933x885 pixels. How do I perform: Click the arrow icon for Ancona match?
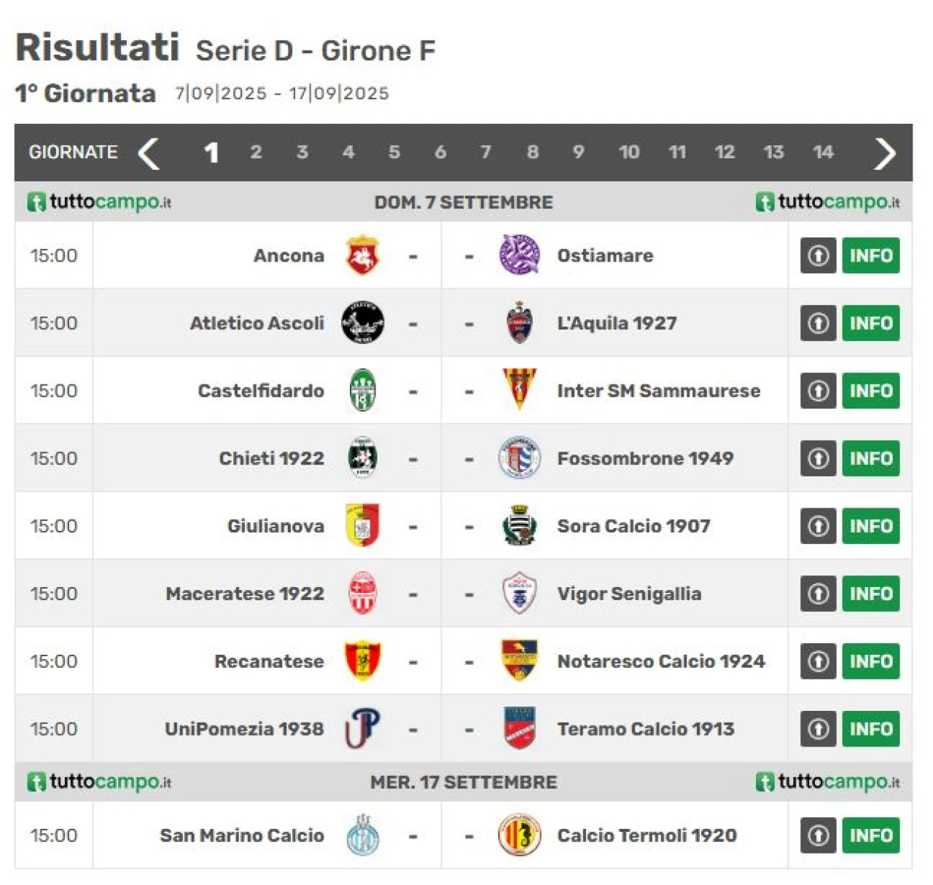[x=818, y=256]
